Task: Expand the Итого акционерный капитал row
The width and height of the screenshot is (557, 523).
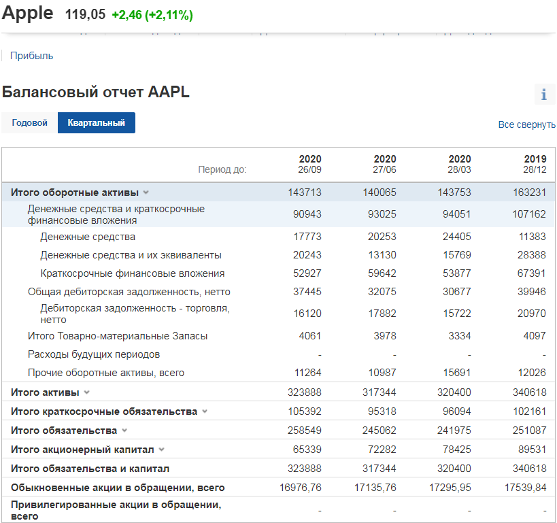Action: coord(162,450)
